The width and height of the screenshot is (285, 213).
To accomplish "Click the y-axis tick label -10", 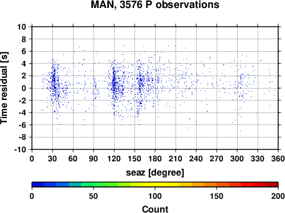I will pos(20,149).
